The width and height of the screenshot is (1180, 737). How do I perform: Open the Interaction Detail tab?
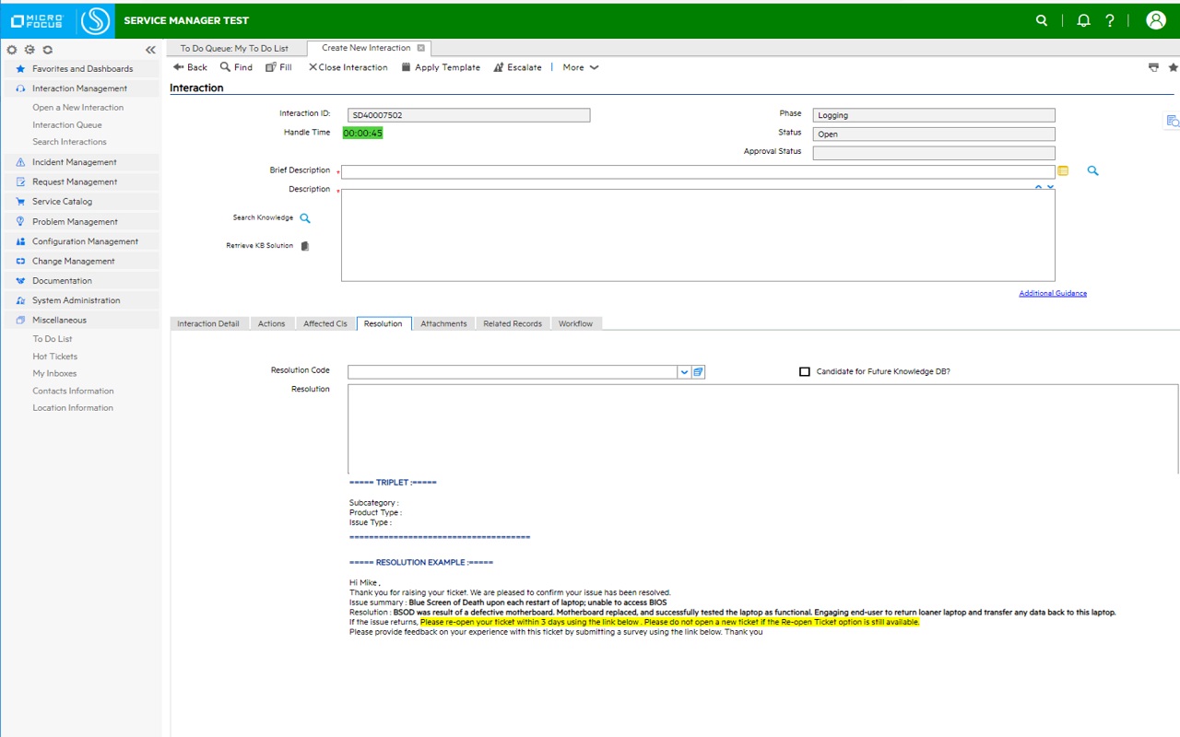point(208,323)
